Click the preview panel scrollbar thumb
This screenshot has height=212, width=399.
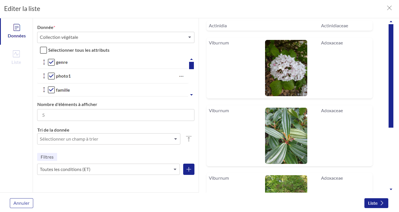pos(391,76)
